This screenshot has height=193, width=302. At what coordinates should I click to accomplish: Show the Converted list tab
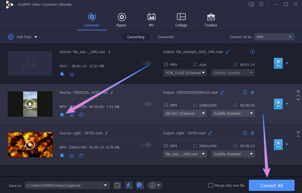pyautogui.click(x=166, y=37)
